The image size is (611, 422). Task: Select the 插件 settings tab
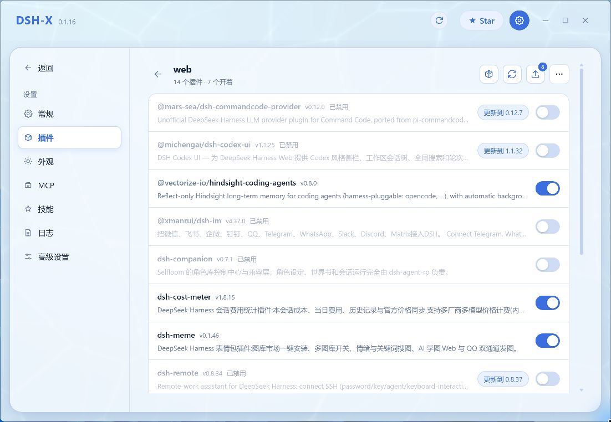(x=69, y=137)
